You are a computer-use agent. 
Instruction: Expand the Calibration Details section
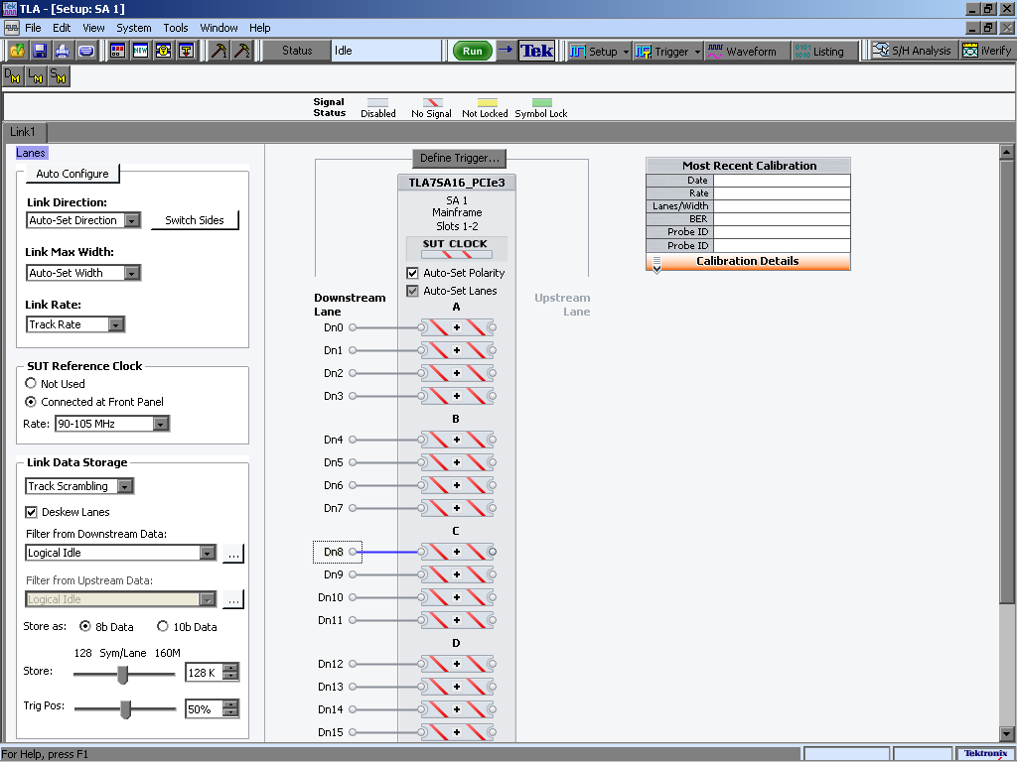pyautogui.click(x=748, y=261)
